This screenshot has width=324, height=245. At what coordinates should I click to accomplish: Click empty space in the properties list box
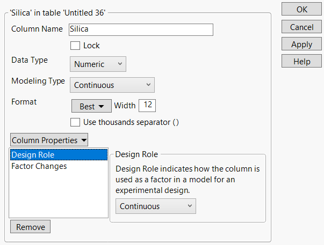tap(59, 196)
